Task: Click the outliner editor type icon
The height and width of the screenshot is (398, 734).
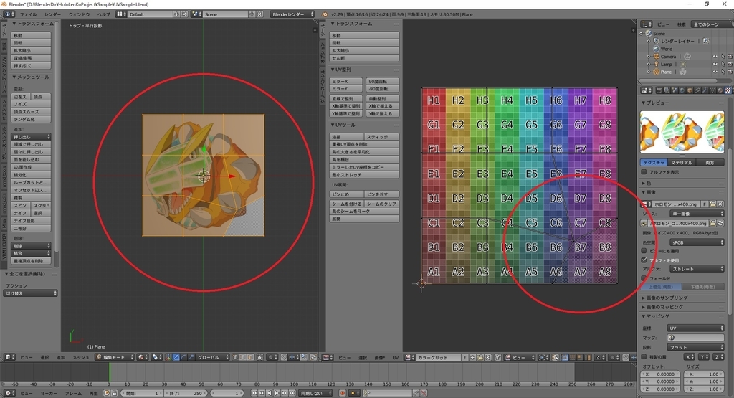Action: pos(647,24)
